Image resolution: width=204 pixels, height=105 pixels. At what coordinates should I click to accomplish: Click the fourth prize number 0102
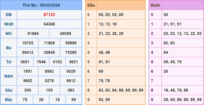57,62
